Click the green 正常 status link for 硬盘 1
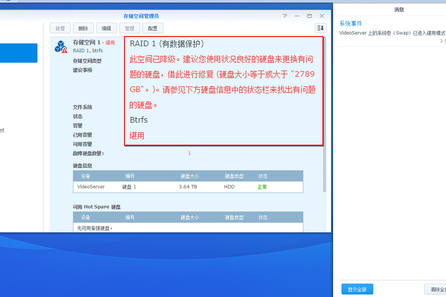446x297 pixels. coord(263,187)
